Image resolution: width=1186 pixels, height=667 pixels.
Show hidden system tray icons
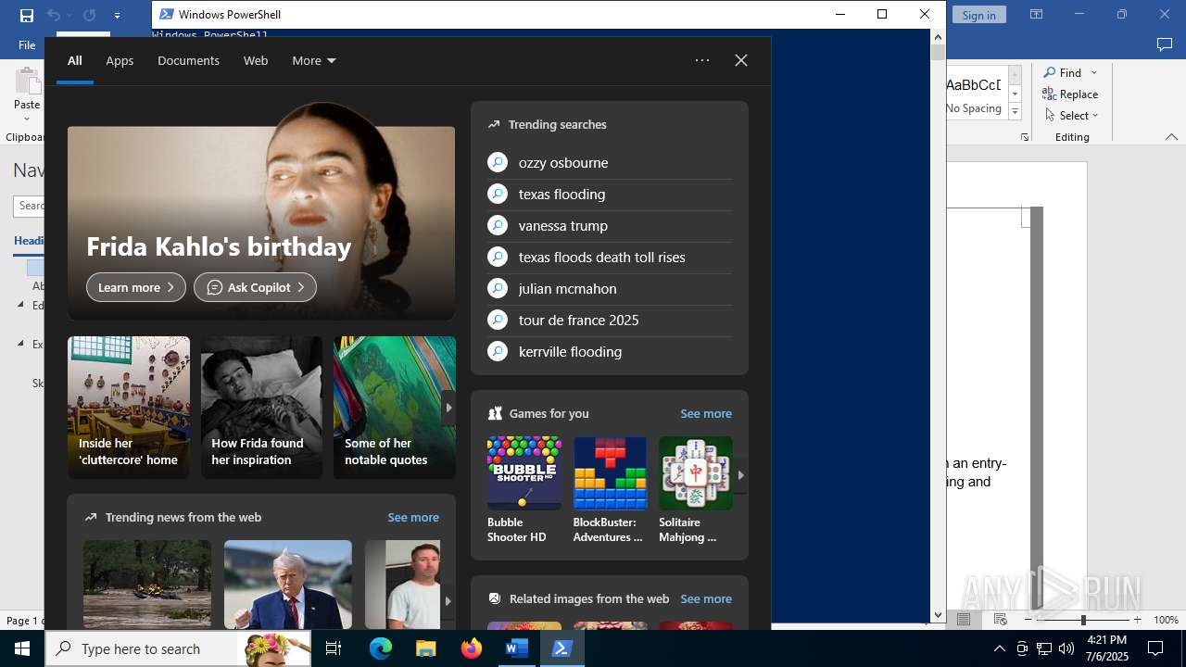[x=999, y=648]
